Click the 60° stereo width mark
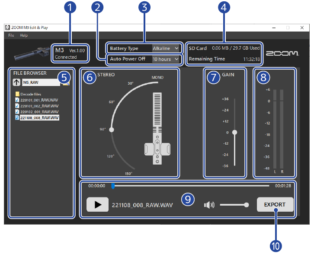The height and width of the screenshot is (254, 314). (112, 102)
